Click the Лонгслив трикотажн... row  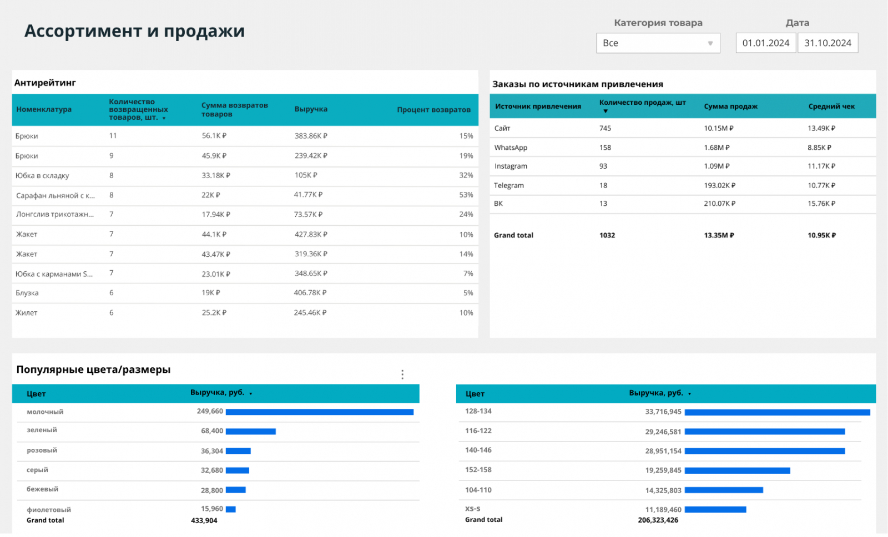pyautogui.click(x=245, y=215)
